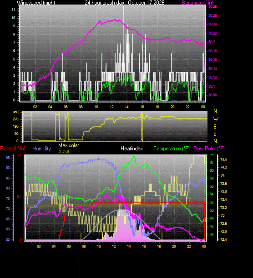Viewport: 253px width, 278px height.
Task: Click the "30.18" barometer axis value
Action: [x=213, y=51]
